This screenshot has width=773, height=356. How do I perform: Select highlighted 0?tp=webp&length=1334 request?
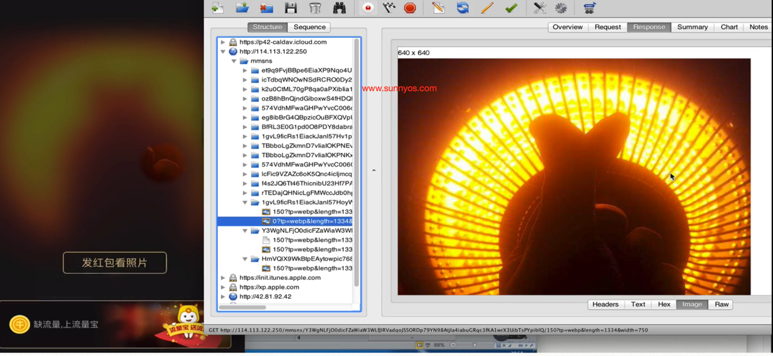(x=285, y=221)
